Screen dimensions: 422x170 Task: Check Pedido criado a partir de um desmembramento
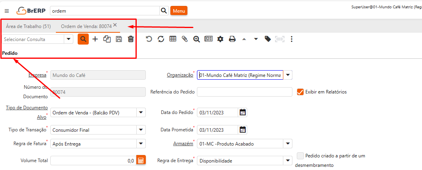coord(300,156)
